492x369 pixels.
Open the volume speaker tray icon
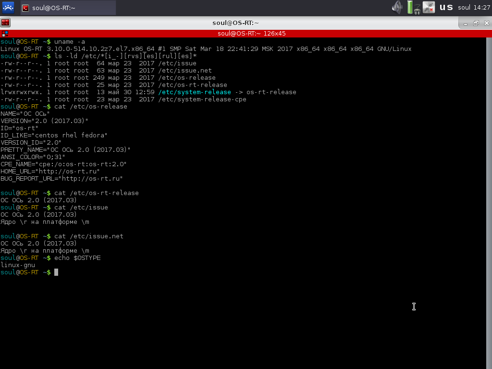tap(397, 8)
